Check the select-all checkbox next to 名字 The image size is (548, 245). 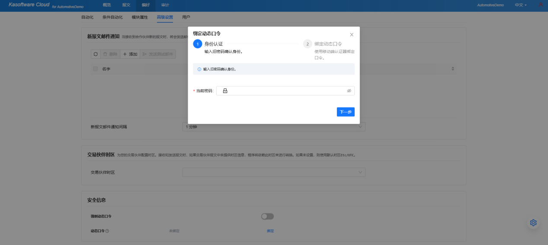[95, 69]
